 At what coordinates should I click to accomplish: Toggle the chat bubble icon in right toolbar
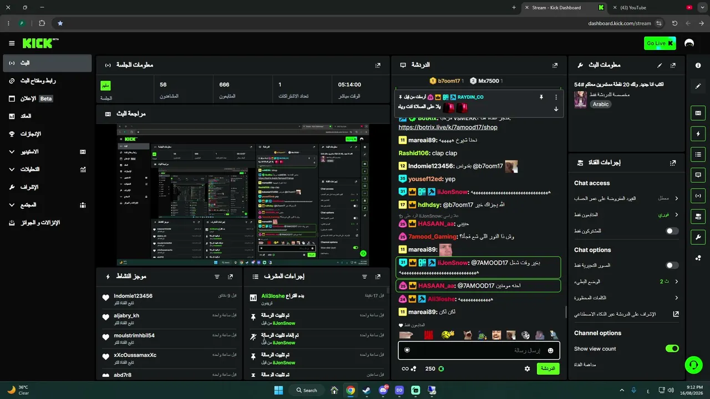tap(698, 175)
